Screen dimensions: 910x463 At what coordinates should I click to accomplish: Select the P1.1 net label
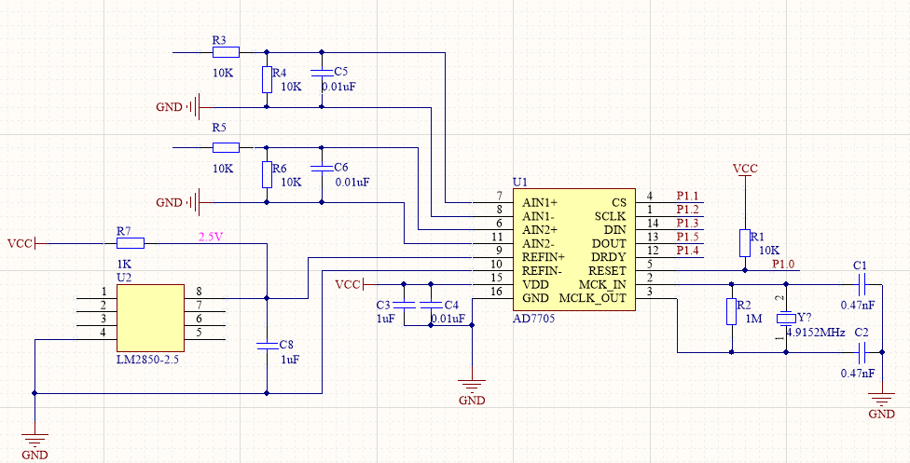[687, 197]
